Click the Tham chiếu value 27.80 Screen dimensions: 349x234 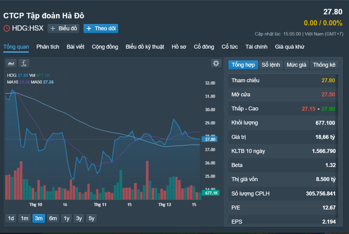pos(328,80)
